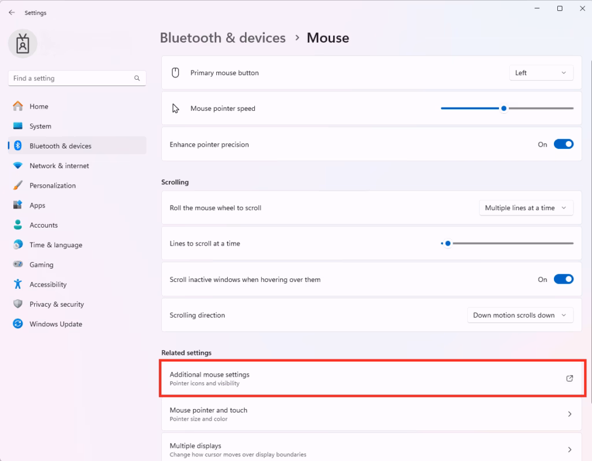Click the search magnifier icon

point(137,78)
